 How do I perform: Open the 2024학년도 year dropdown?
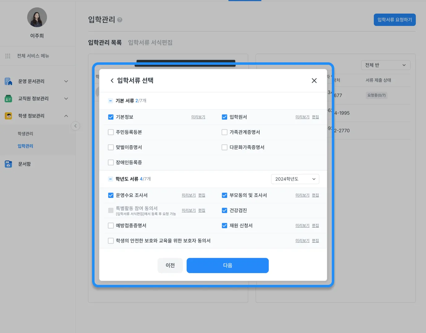tap(295, 179)
